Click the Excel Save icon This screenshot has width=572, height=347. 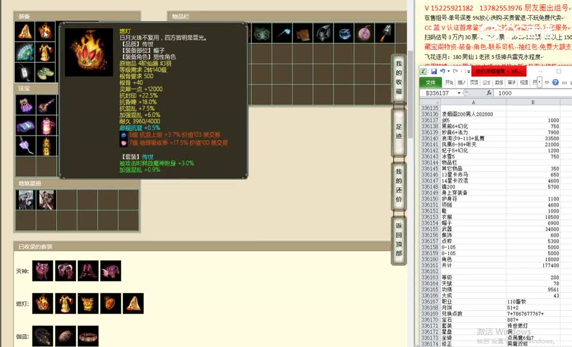pyautogui.click(x=434, y=71)
